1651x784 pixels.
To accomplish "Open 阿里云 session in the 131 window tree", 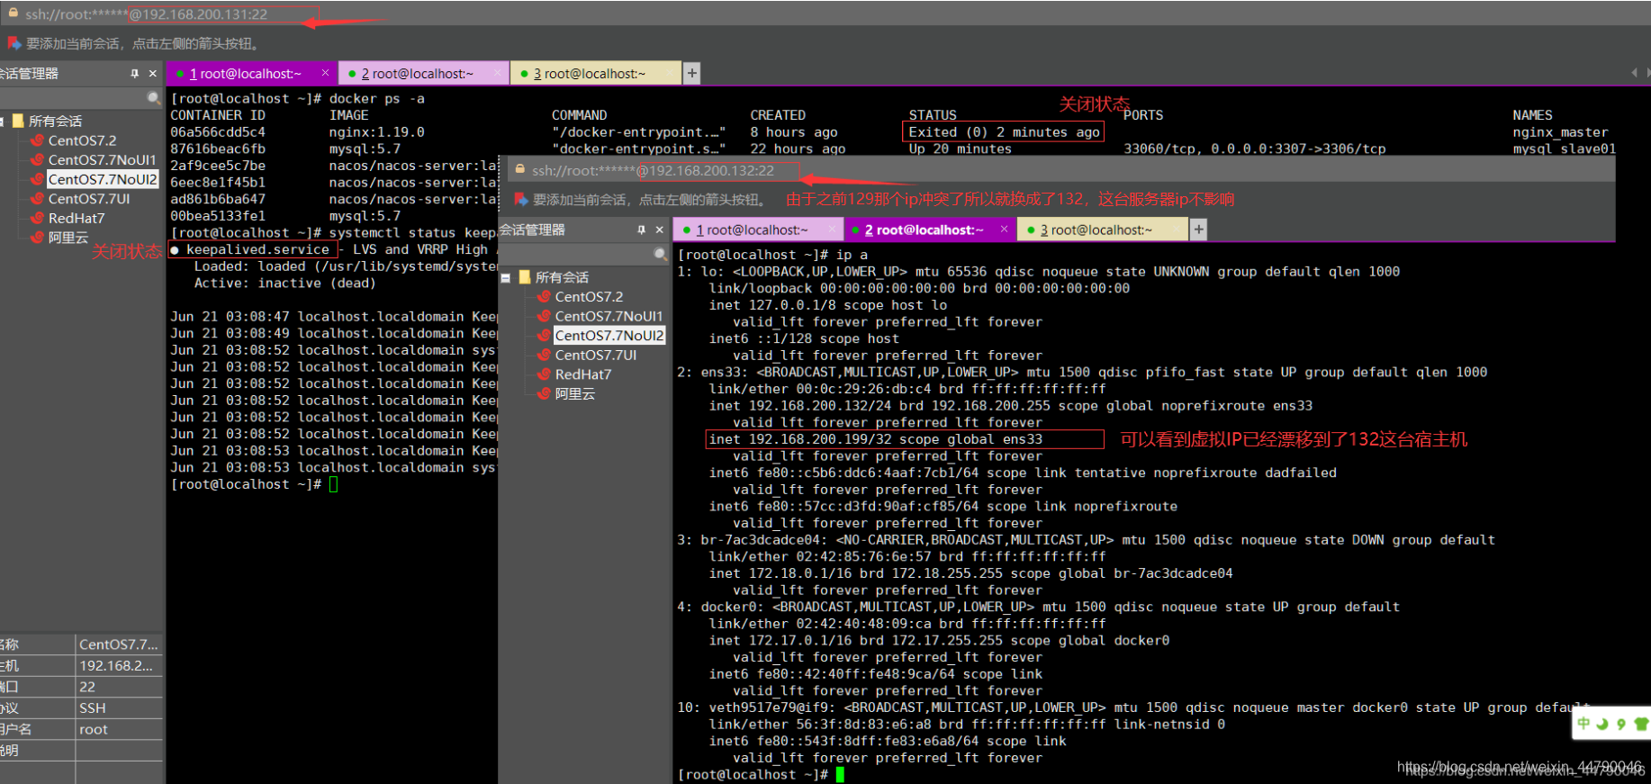I will [x=68, y=238].
